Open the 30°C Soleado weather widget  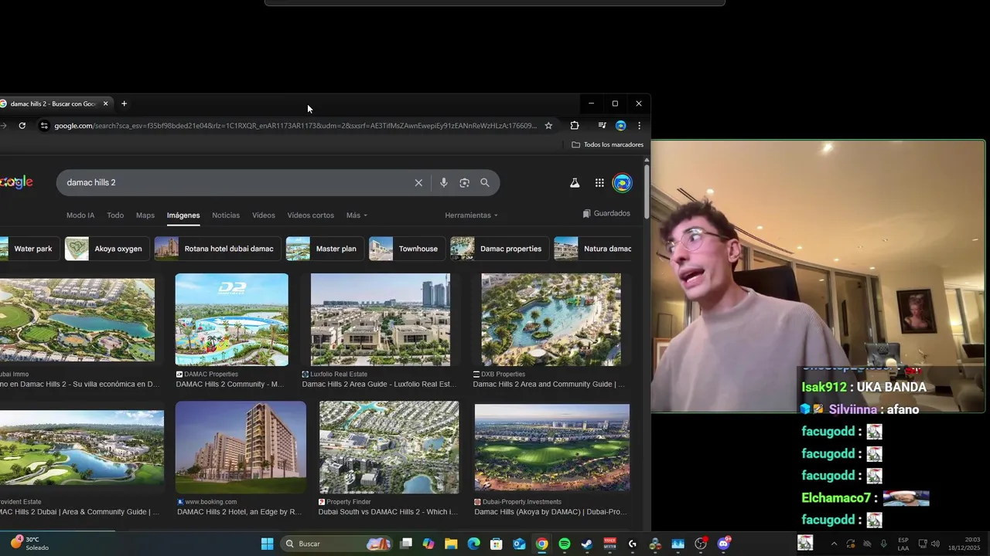coord(29,544)
